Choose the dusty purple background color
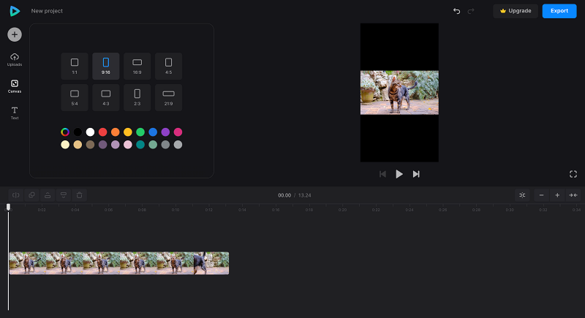Viewport: 585px width, 318px height. pyautogui.click(x=102, y=145)
